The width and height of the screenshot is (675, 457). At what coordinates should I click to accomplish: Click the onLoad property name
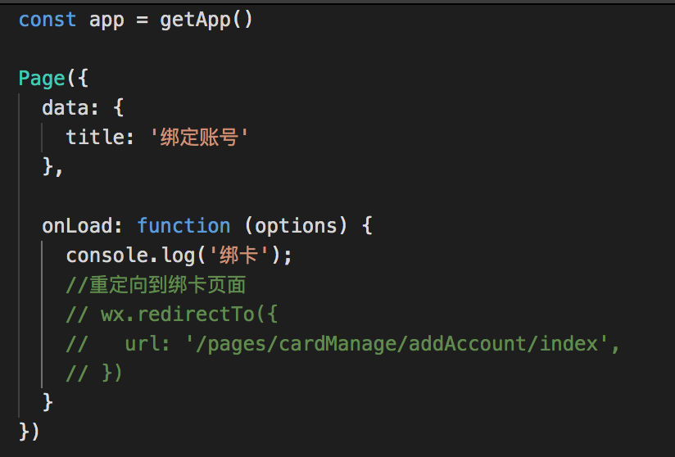click(x=77, y=226)
